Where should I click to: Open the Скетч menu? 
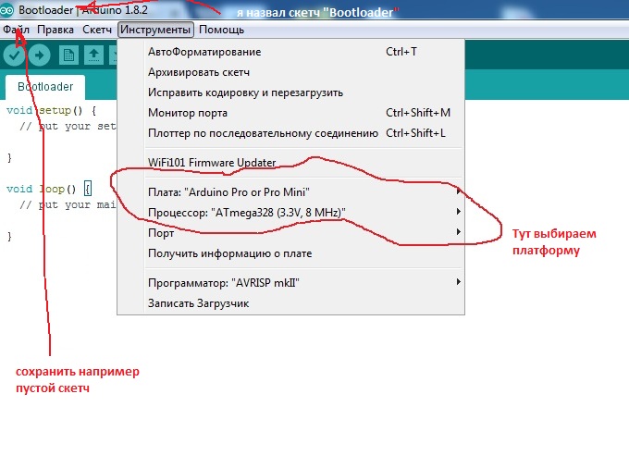point(97,30)
